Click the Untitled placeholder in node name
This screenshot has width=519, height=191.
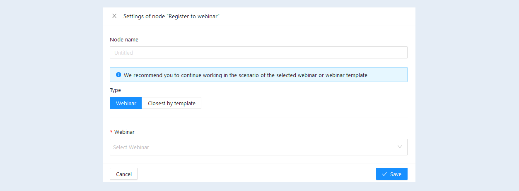click(x=123, y=53)
